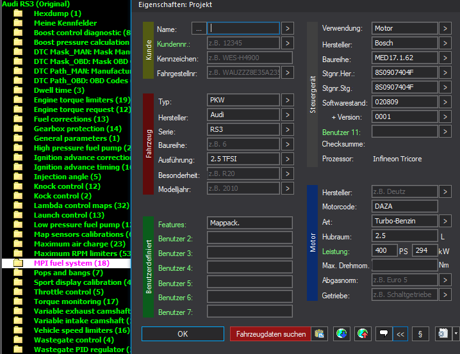Screen dimensions: 460x354
Task: Click folder icon beside Torque monitoring (17)
Action: (x=18, y=302)
